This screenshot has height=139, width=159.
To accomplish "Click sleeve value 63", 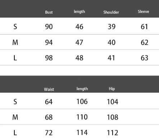I will click(x=145, y=58).
